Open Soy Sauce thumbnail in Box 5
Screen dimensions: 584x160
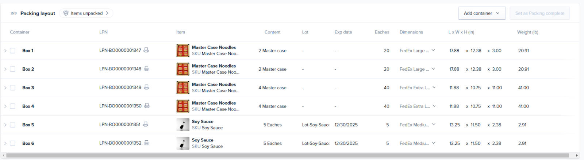coord(182,125)
